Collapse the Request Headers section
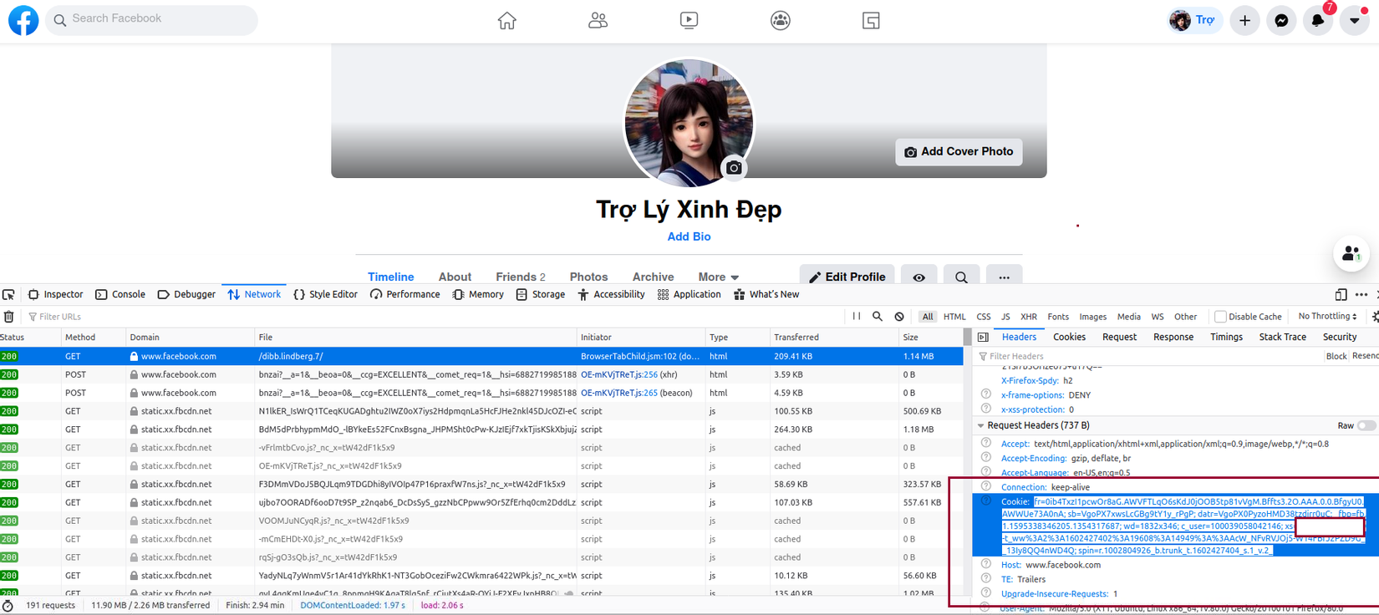The image size is (1379, 615). tap(981, 425)
